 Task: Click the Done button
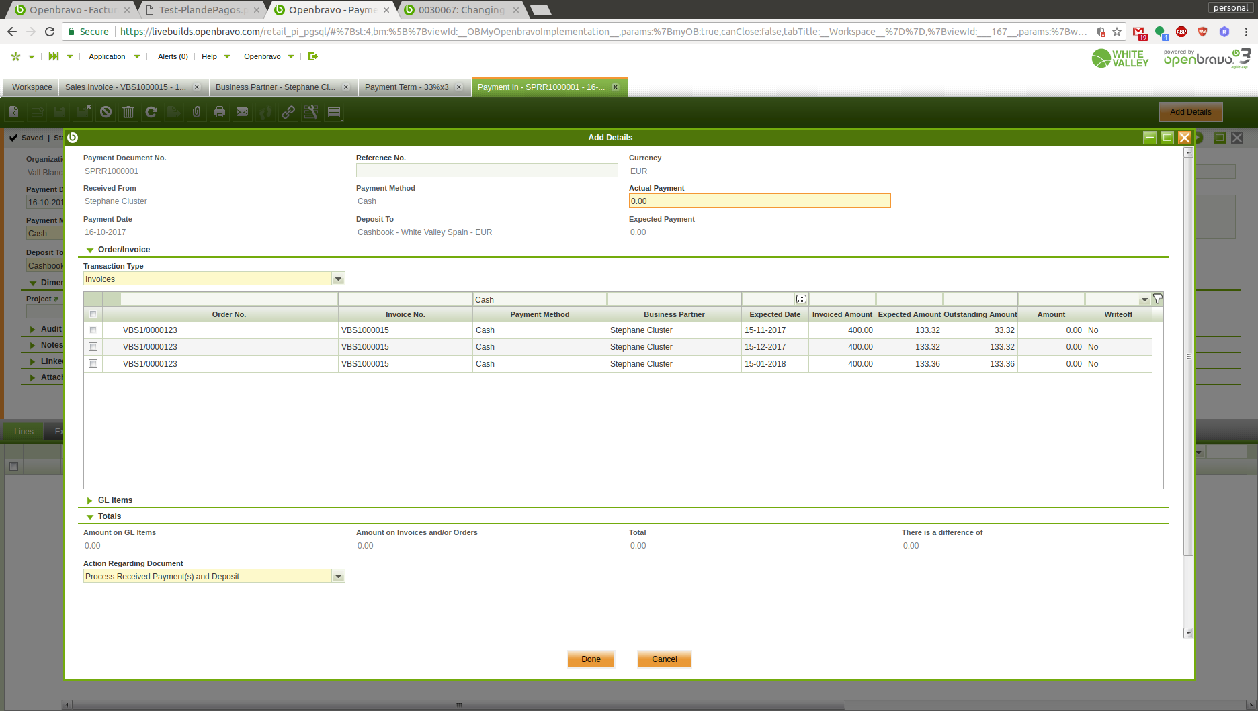(591, 659)
